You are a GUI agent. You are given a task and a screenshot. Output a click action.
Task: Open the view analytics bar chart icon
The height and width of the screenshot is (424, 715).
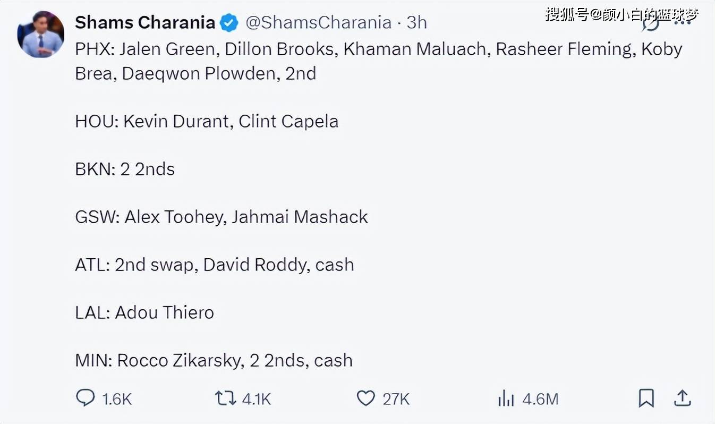pos(506,398)
